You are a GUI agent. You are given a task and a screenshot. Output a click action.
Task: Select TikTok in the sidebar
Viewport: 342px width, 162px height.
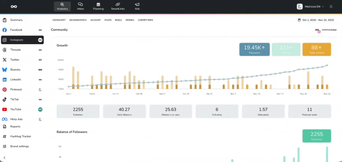point(15,100)
